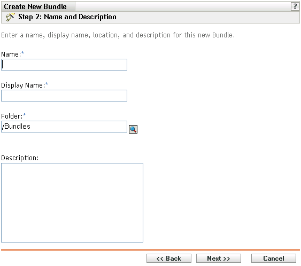This screenshot has width=301, height=266.
Task: Click into the Display Name field
Action: 64,96
